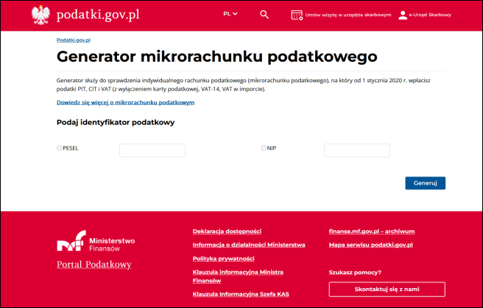Screen dimensions: 483x308
Task: Open Klauzula informacyjna Ministra Finansów
Action: pos(238,276)
